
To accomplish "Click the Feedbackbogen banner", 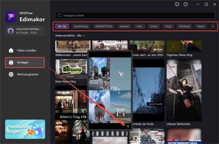I will pyautogui.click(x=25, y=129).
